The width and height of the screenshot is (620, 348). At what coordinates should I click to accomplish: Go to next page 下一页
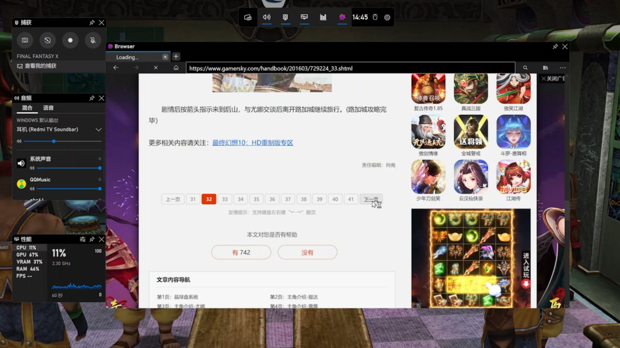tap(371, 199)
